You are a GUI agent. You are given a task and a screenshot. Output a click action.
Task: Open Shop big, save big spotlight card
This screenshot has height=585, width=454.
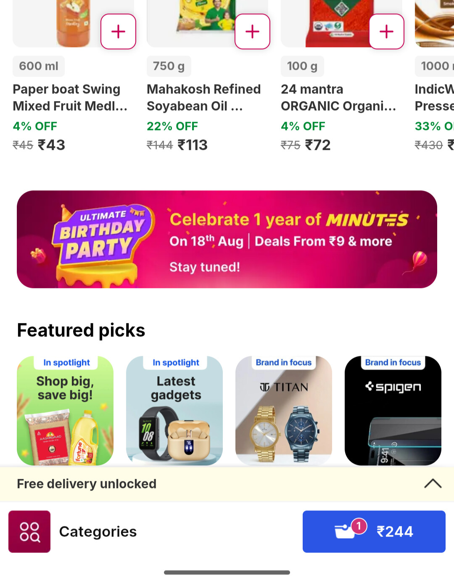pyautogui.click(x=65, y=411)
